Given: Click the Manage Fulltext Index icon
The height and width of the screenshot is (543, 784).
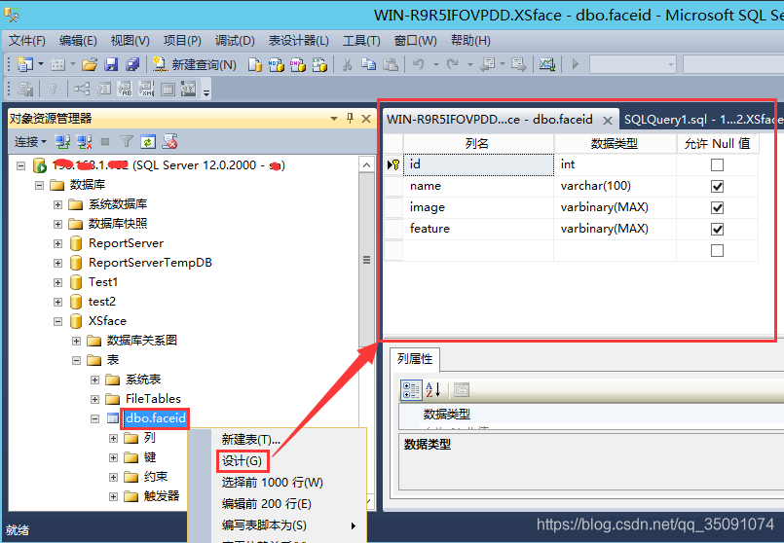Looking at the screenshot, I should (x=125, y=90).
